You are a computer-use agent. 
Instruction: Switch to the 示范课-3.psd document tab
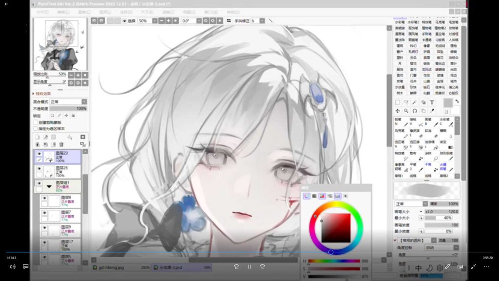pyautogui.click(x=182, y=267)
